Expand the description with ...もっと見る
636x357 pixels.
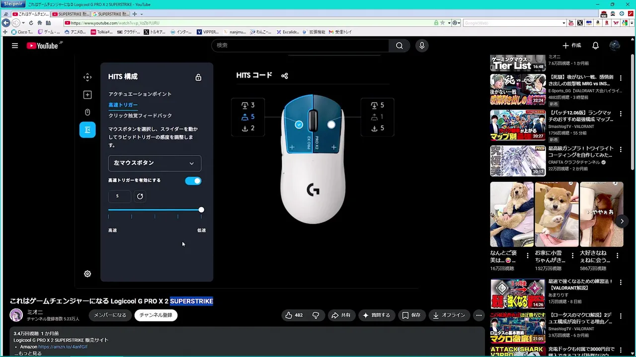coord(27,354)
